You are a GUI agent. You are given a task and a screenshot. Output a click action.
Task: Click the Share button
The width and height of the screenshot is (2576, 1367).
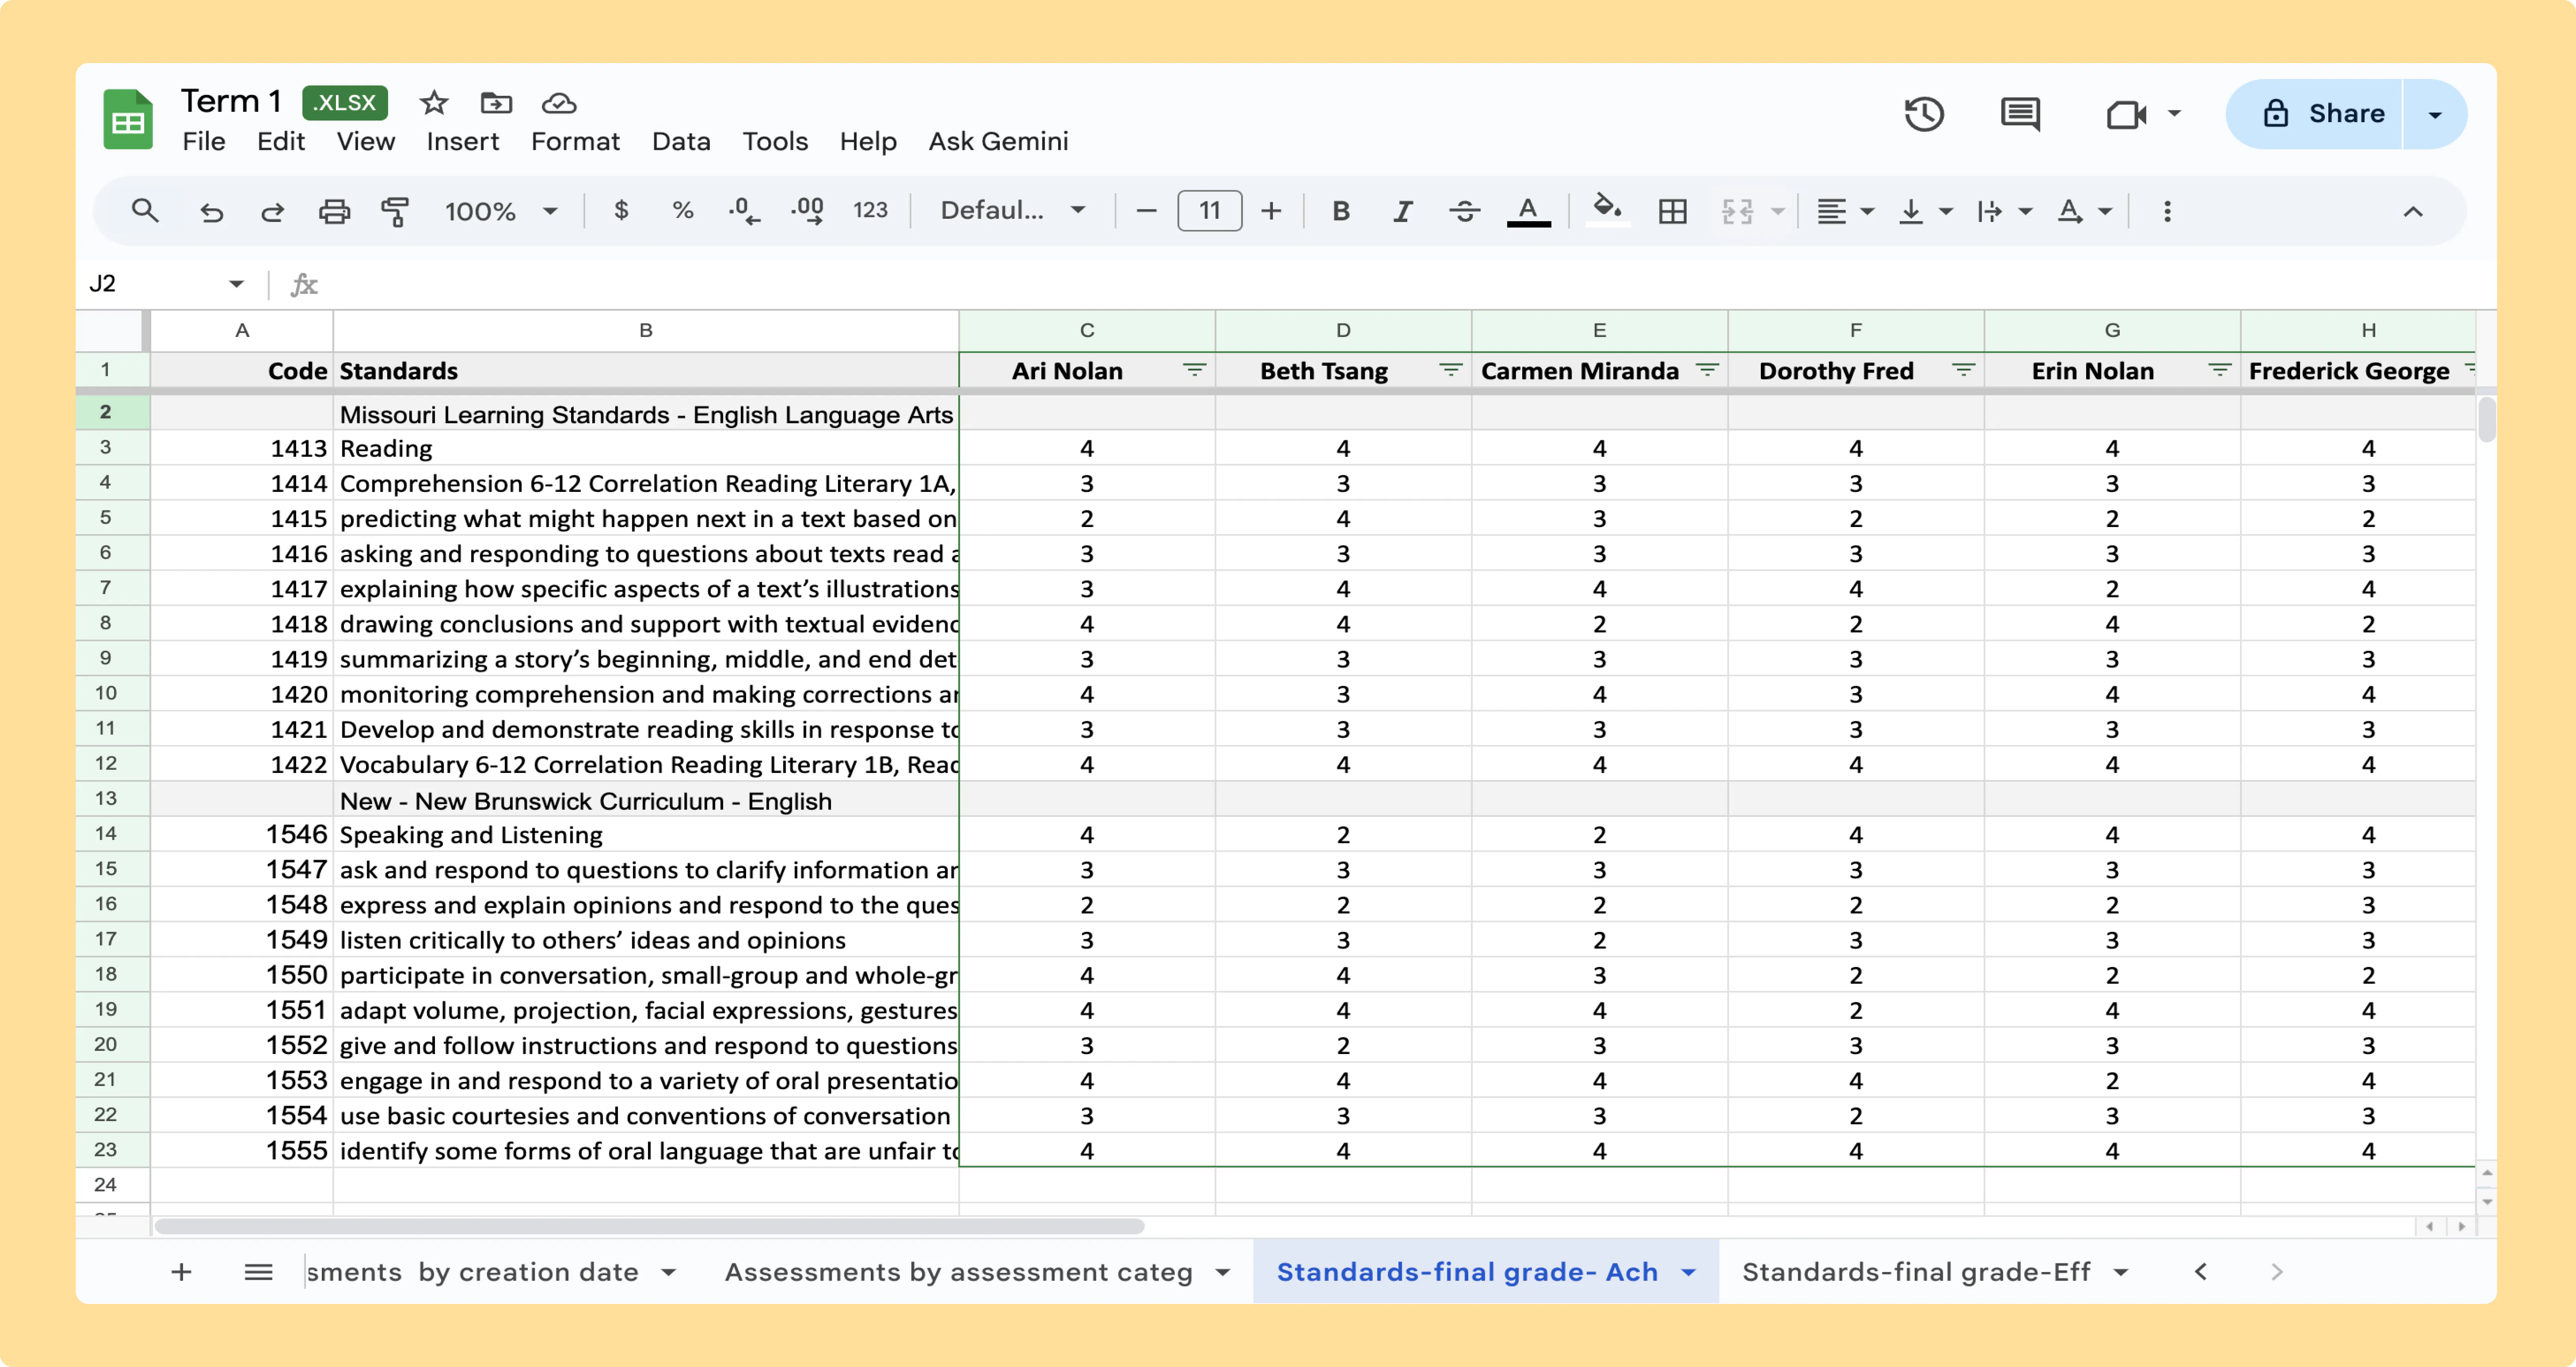click(x=2314, y=114)
